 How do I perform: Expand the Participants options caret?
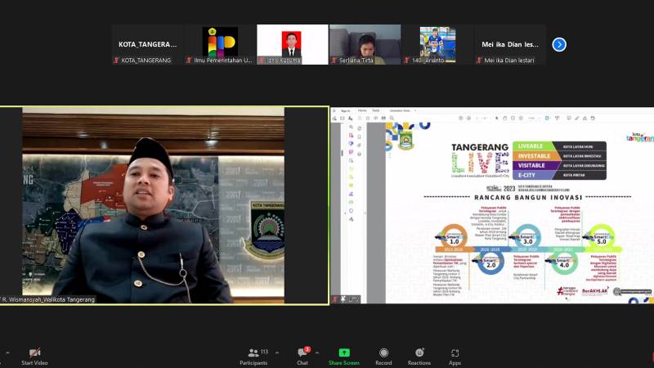point(277,353)
